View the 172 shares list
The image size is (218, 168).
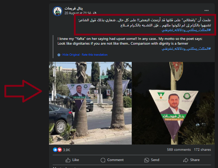pyautogui.click(x=202, y=150)
